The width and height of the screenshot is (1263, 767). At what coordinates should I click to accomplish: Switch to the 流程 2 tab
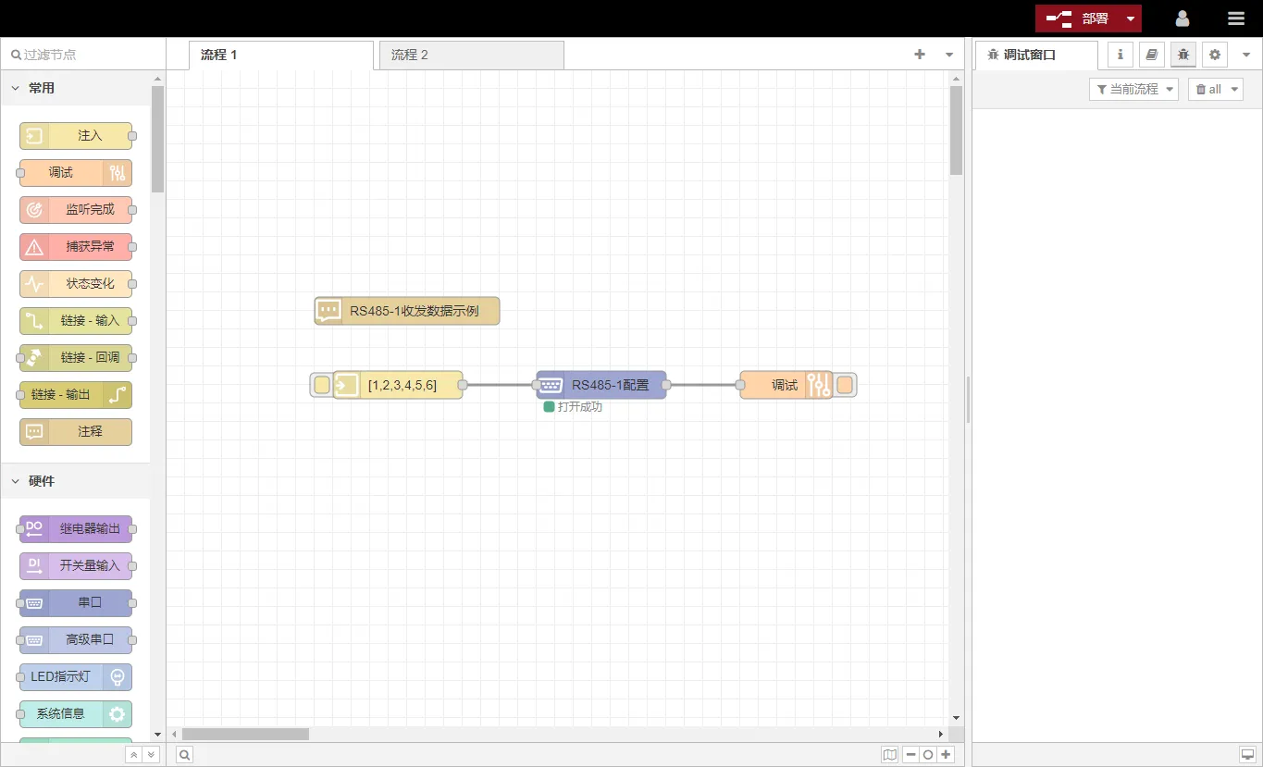(471, 55)
